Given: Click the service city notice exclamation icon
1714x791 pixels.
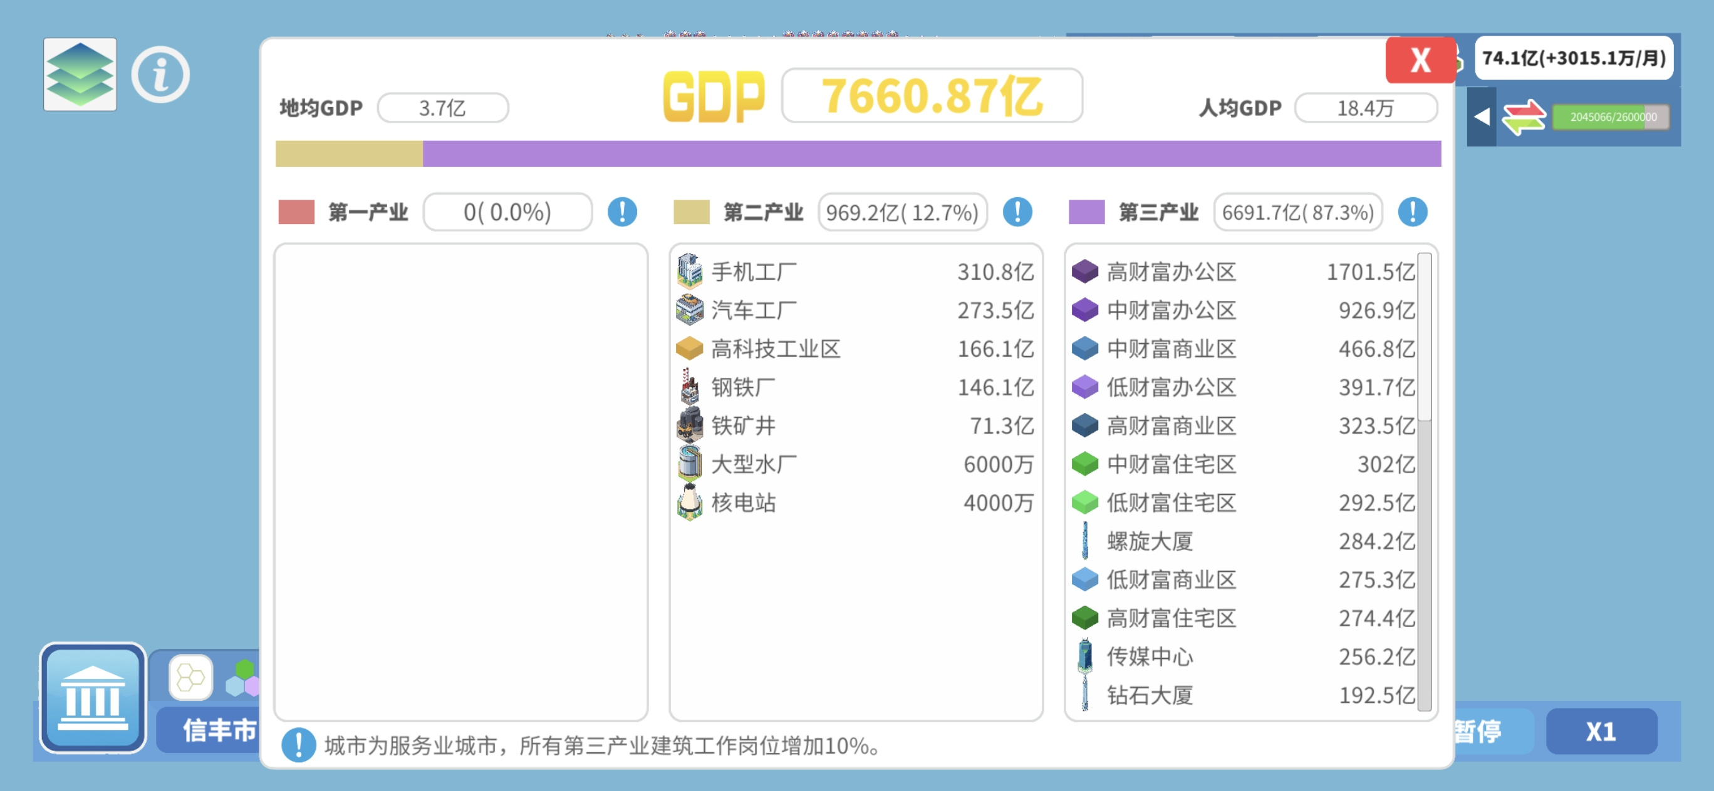Looking at the screenshot, I should (x=299, y=745).
